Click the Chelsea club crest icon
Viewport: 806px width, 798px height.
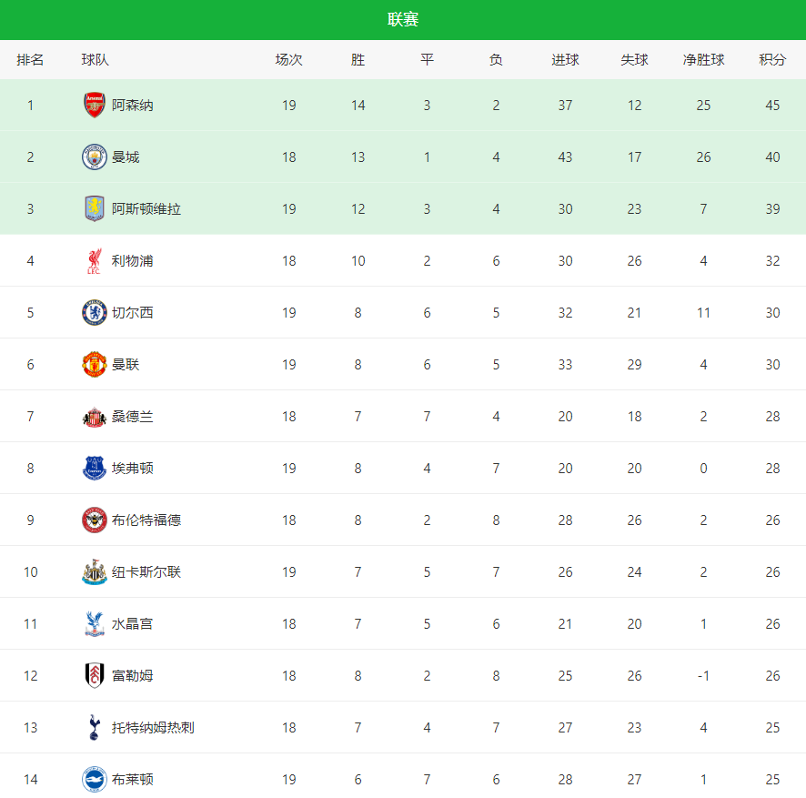pyautogui.click(x=95, y=313)
